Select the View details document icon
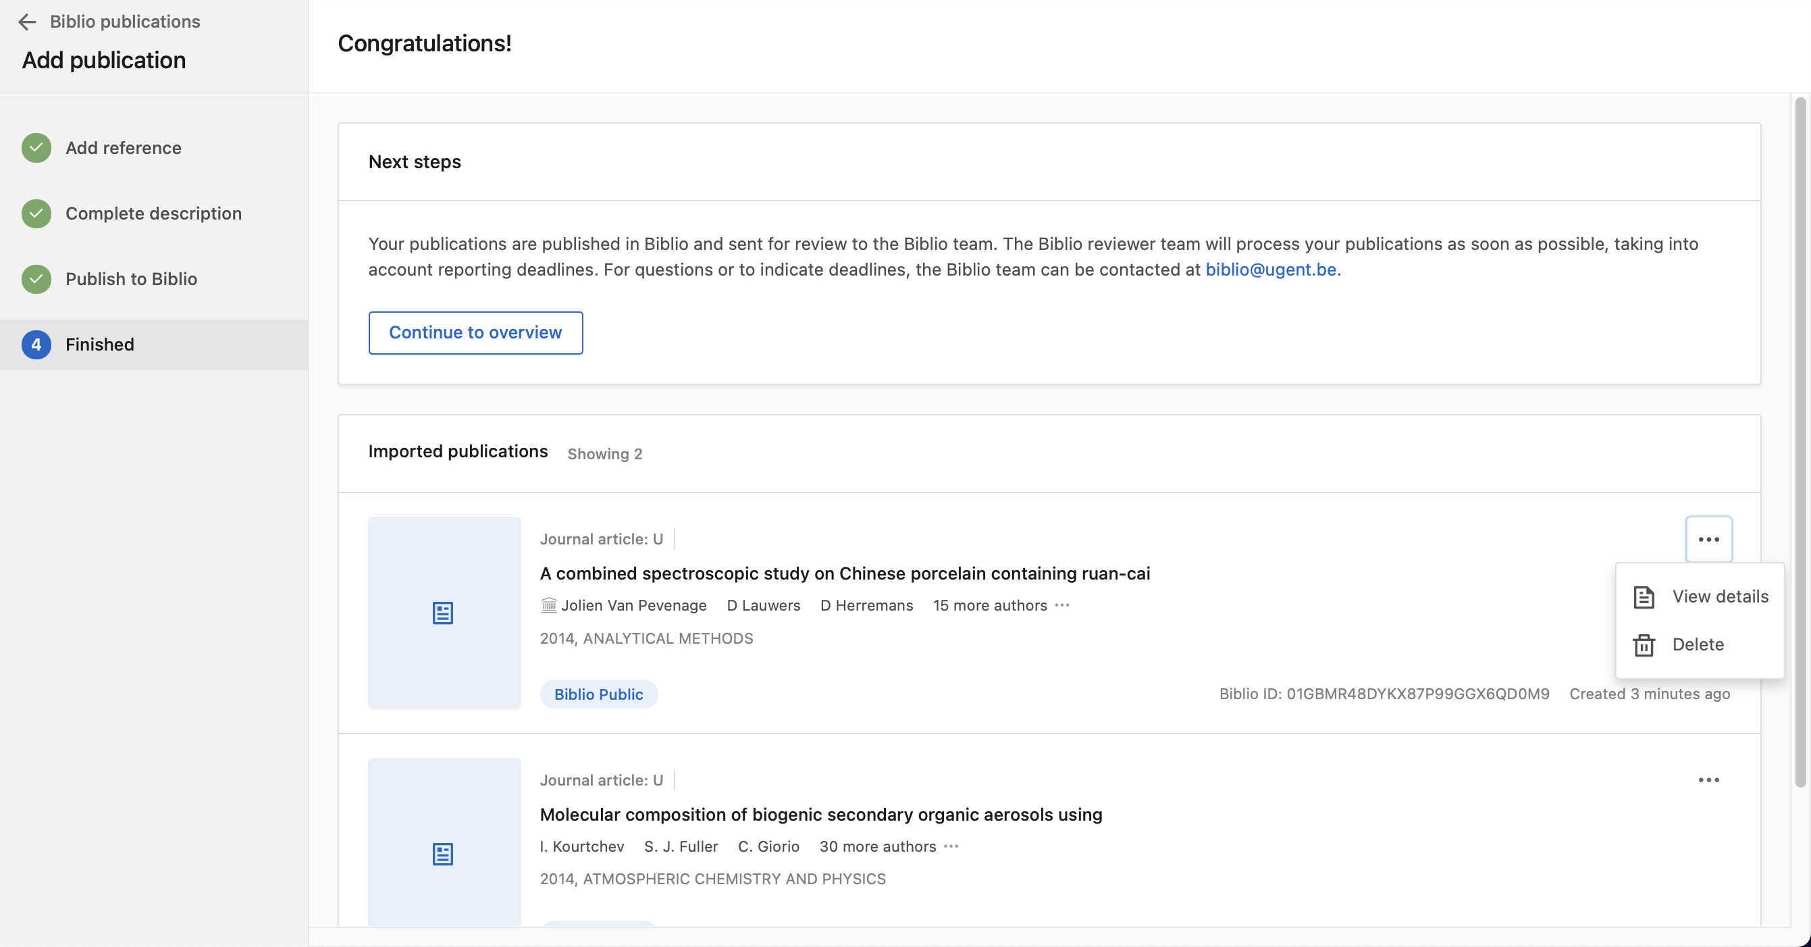The height and width of the screenshot is (947, 1811). pos(1644,597)
